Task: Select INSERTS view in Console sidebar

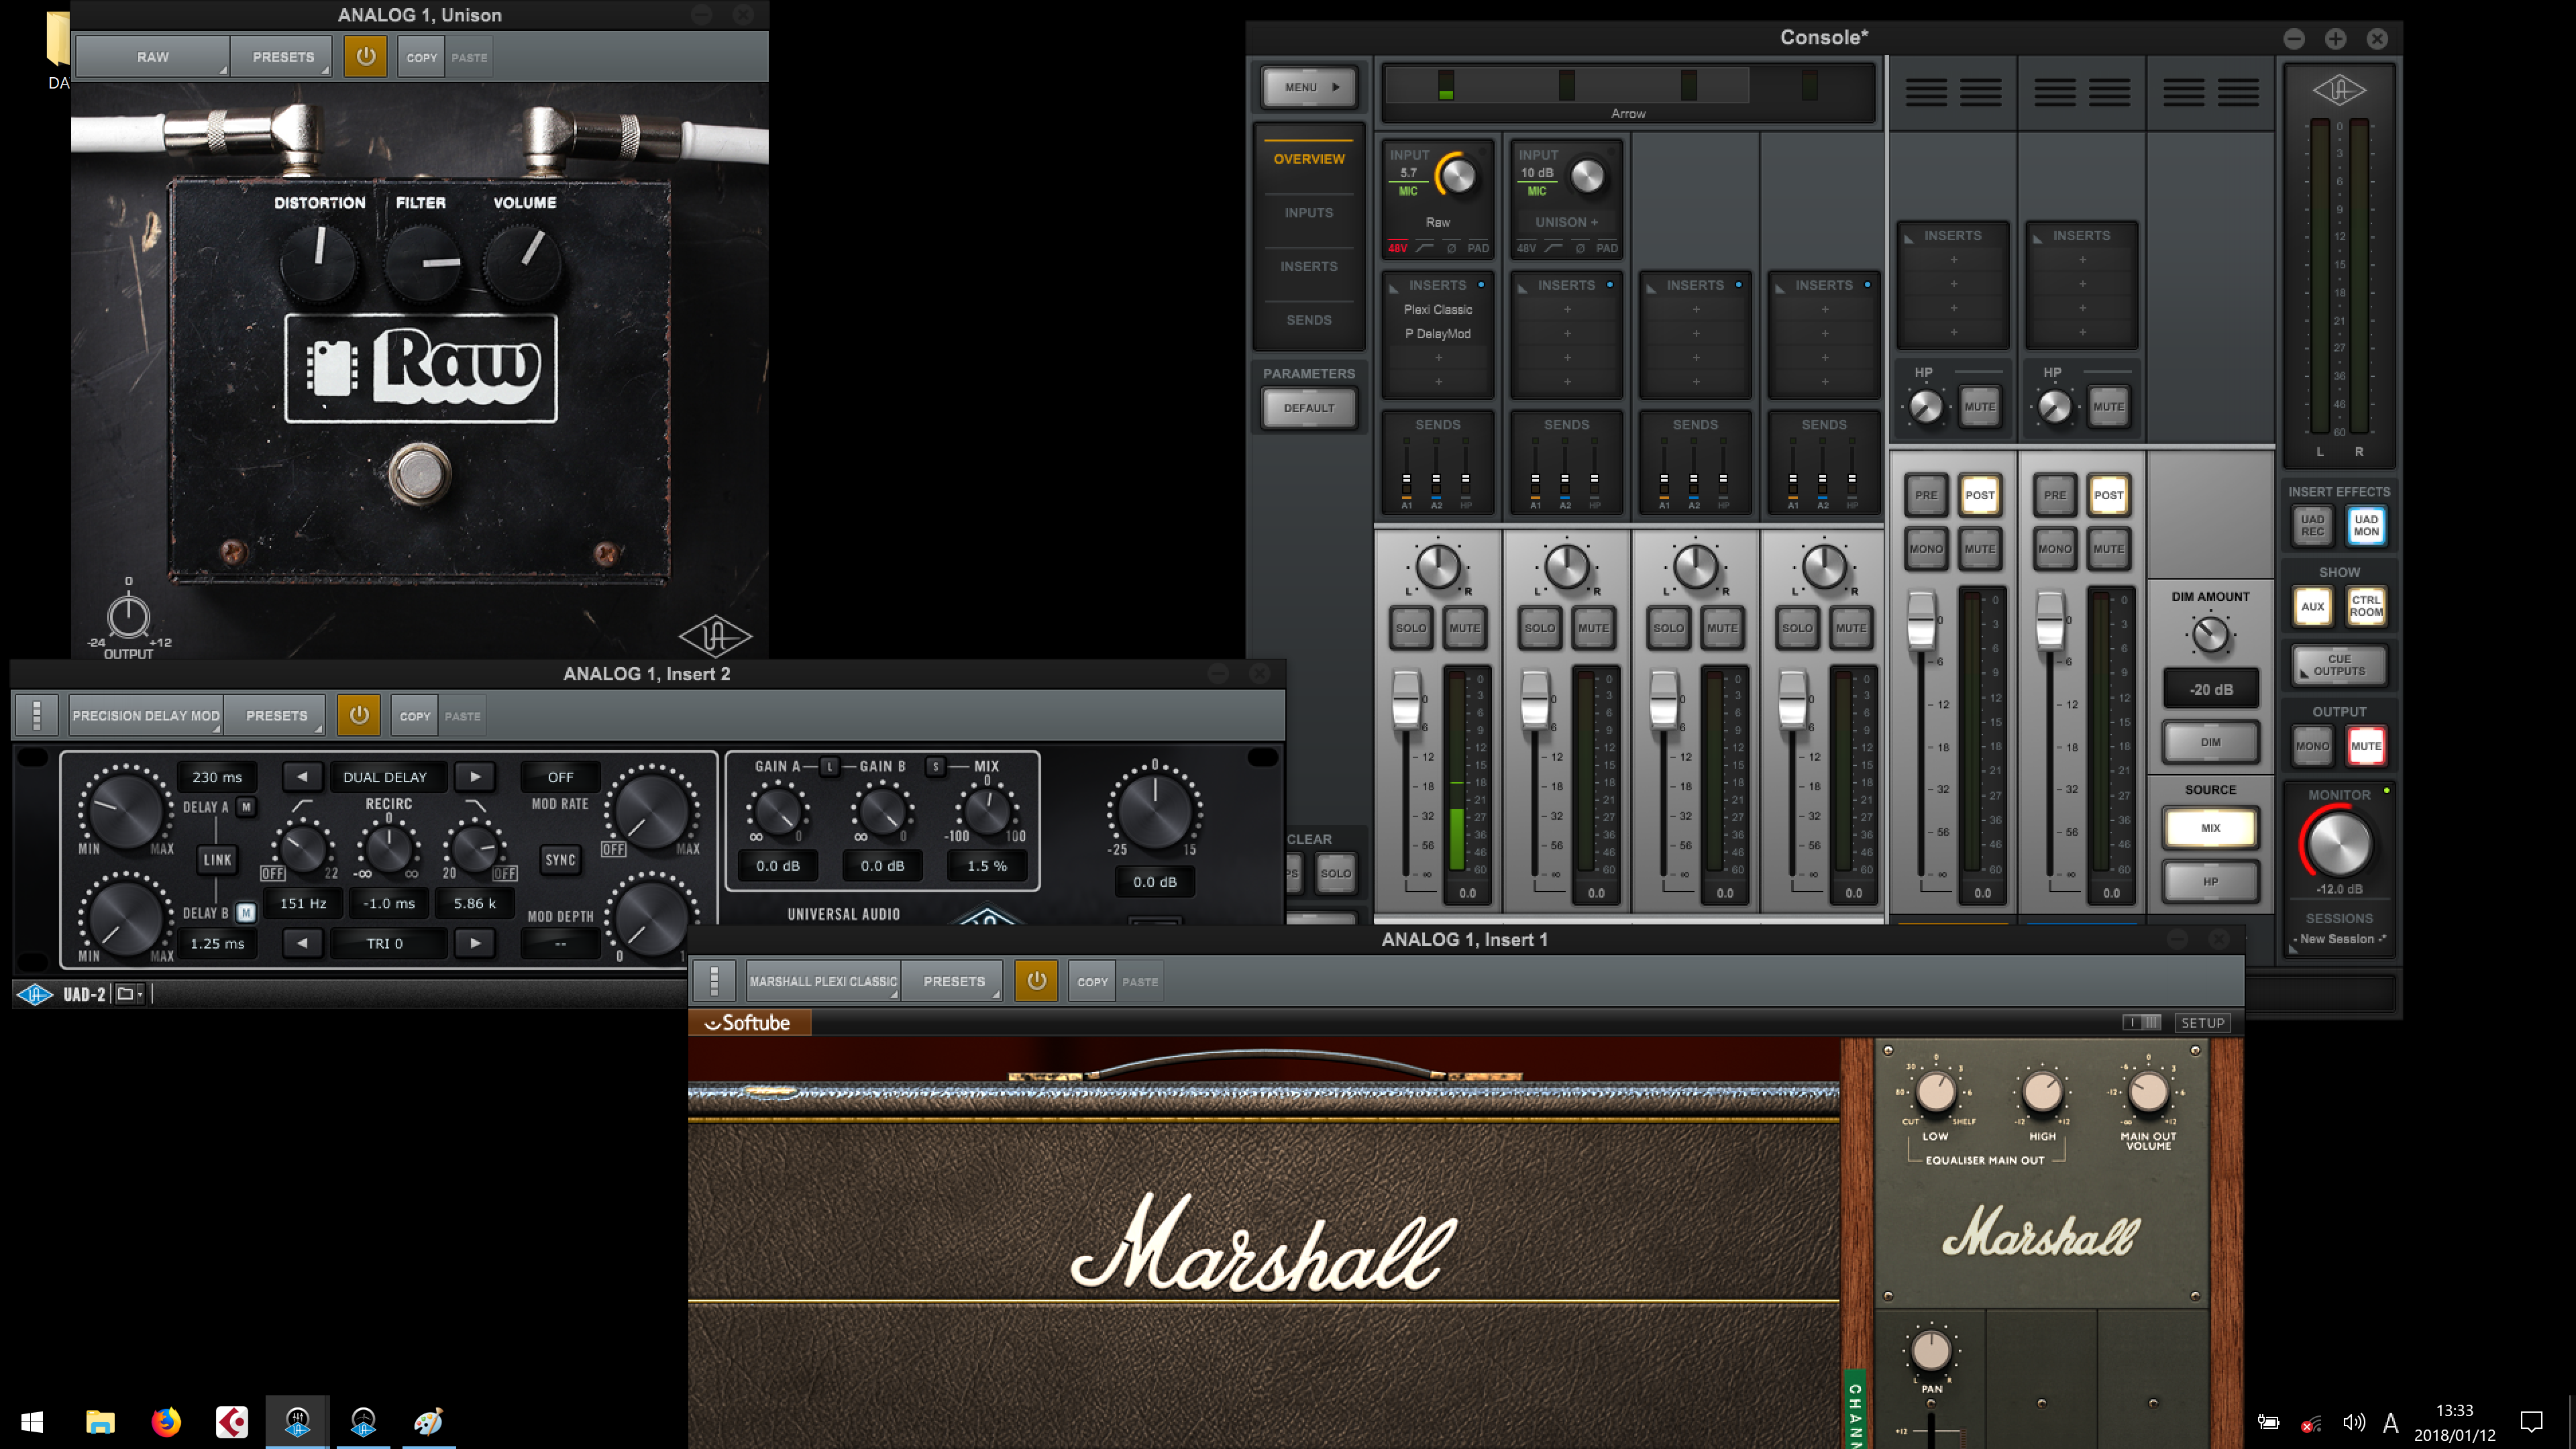Action: click(x=1308, y=266)
